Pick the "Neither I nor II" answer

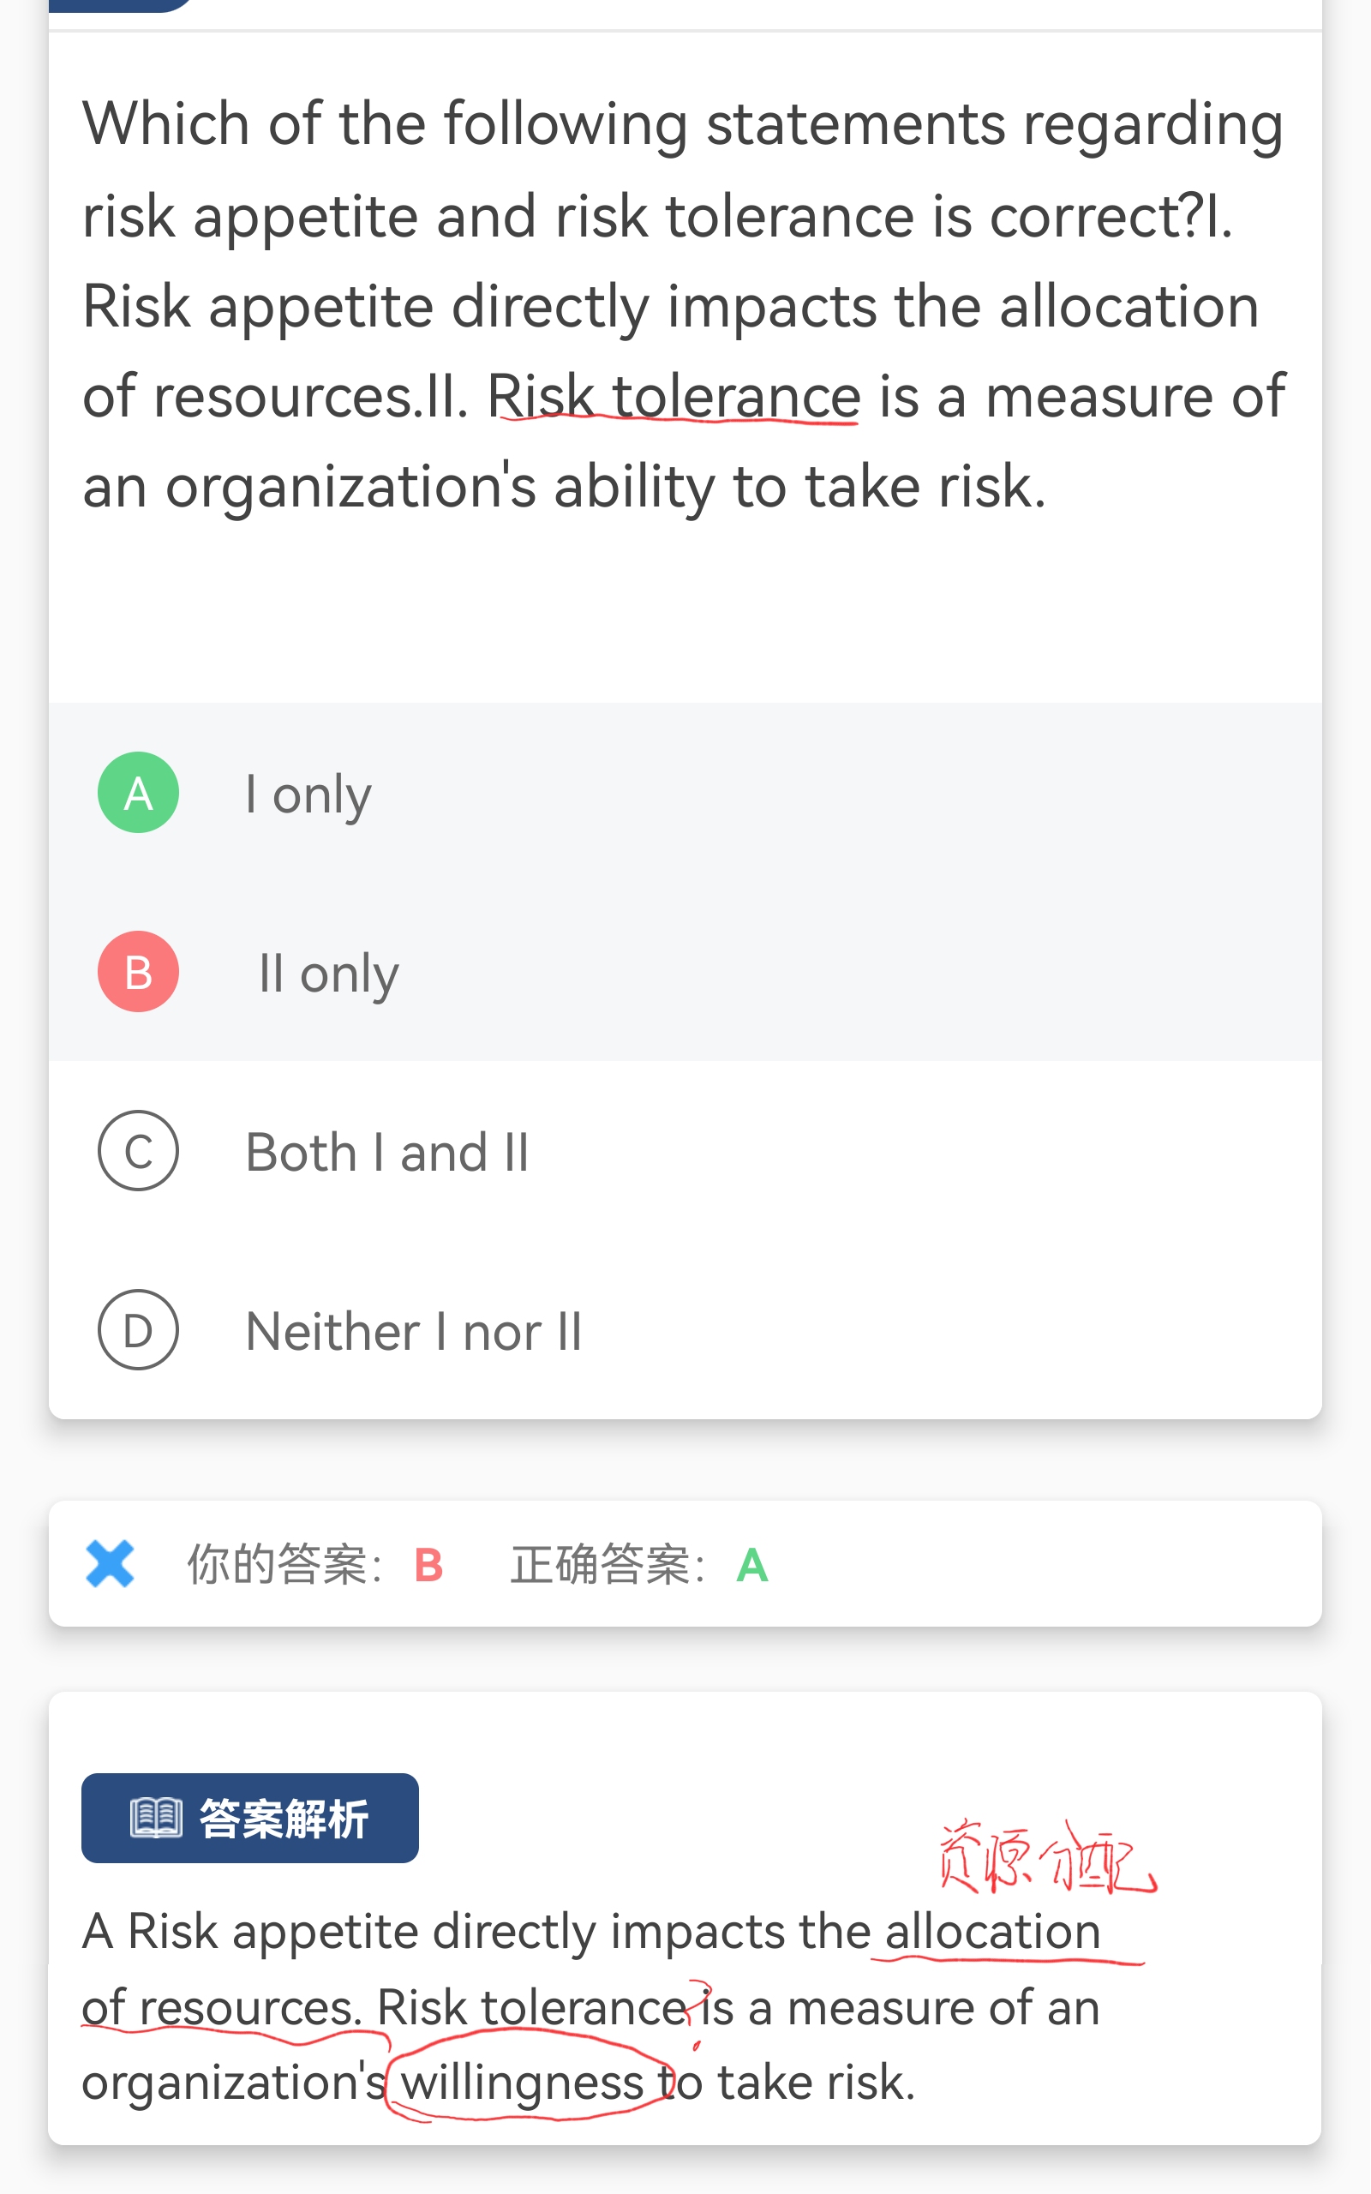coord(414,1332)
